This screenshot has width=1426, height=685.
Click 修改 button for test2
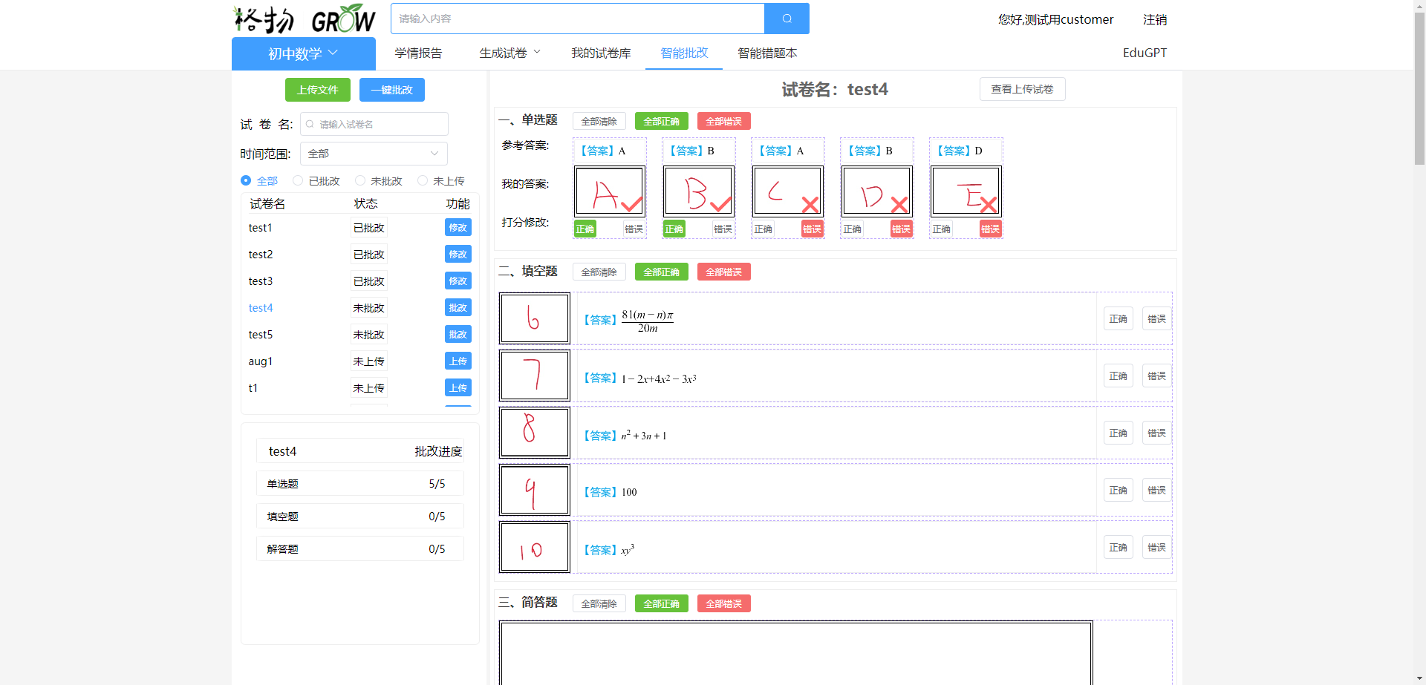point(458,255)
